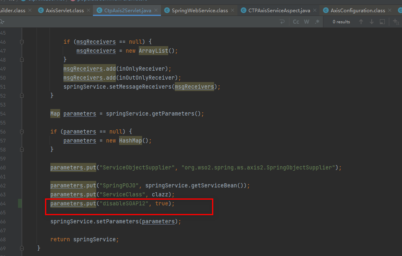Screen dimensions: 402x256
Task: Click the '0 results' search count label
Action: [341, 22]
